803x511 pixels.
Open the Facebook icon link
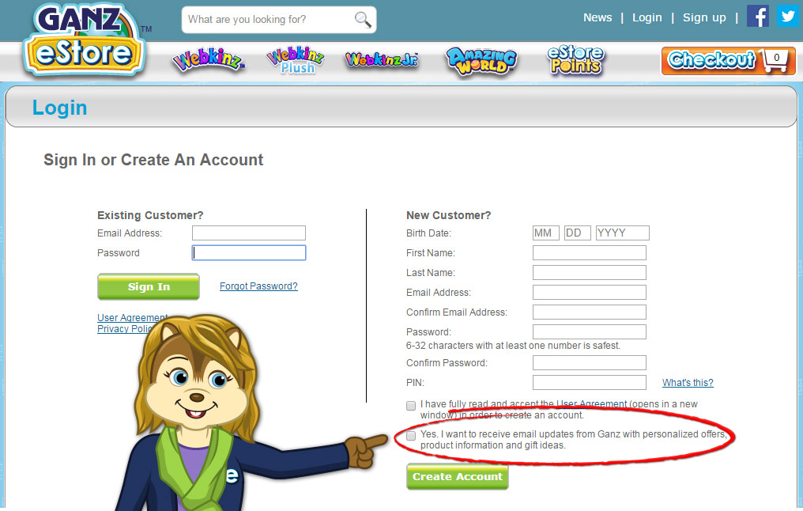point(758,16)
